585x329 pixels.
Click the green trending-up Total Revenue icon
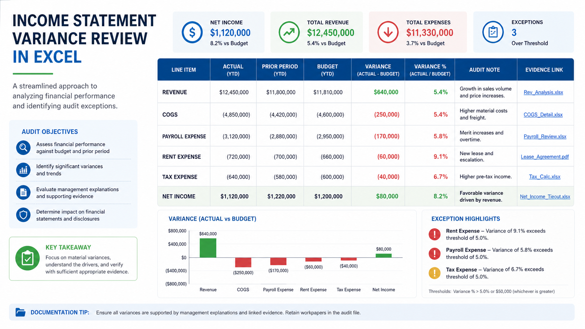click(289, 32)
